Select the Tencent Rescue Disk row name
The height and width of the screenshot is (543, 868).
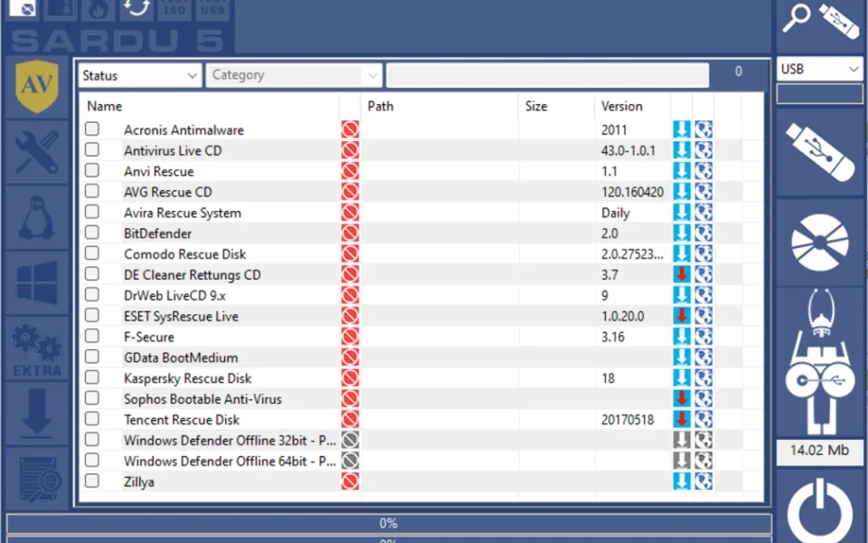[182, 419]
